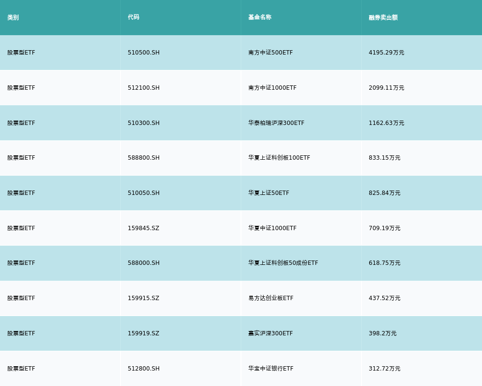Select code cell 510050.SH
The height and width of the screenshot is (386, 482).
[144, 193]
